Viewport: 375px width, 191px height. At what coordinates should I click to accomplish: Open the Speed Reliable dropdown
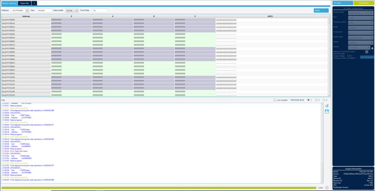pyautogui.click(x=361, y=42)
